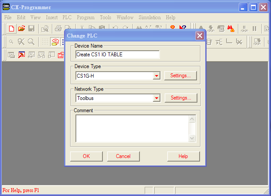Expand the Network Type dropdown arrow
The width and height of the screenshot is (271, 196).
(156, 98)
